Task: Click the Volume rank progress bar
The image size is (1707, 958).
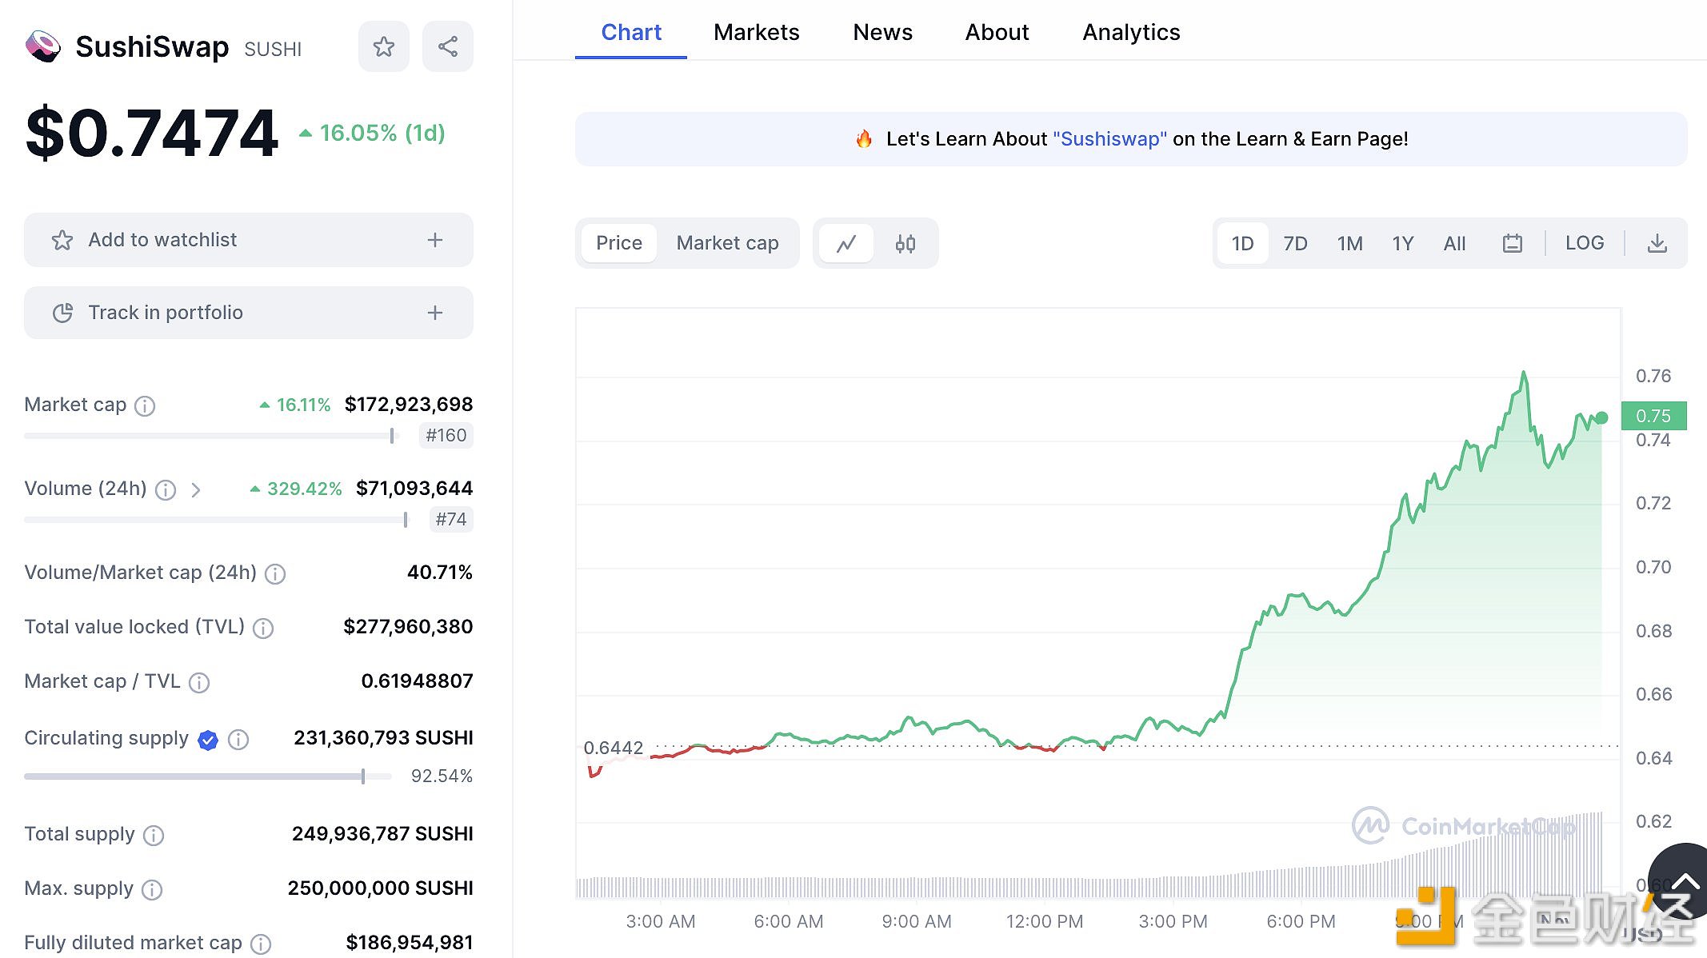Action: tap(216, 520)
